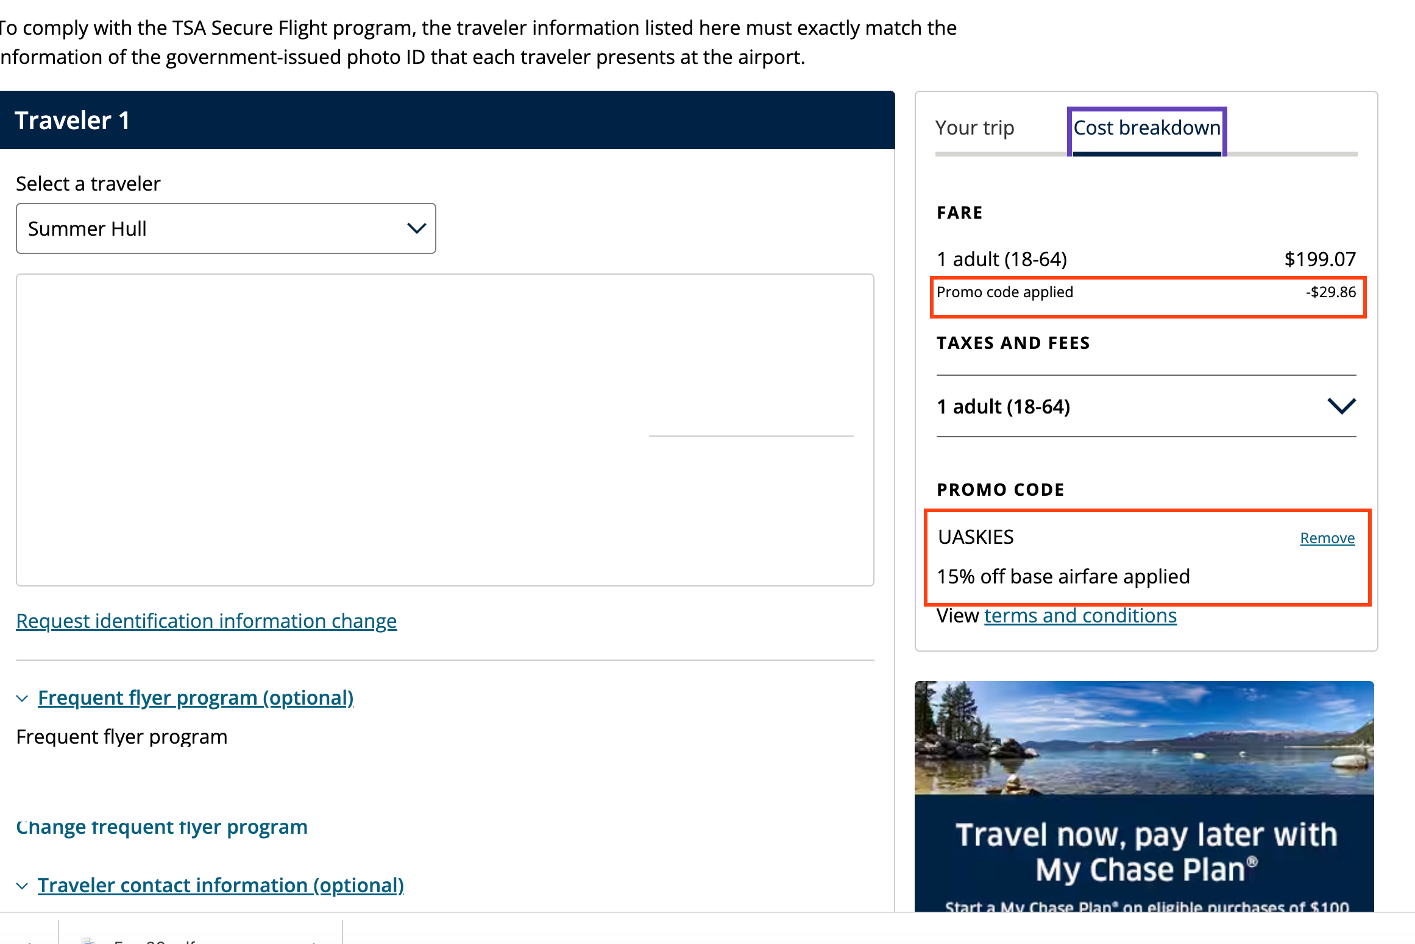The width and height of the screenshot is (1415, 944).
Task: Open the terms and conditions link
Action: click(x=1080, y=616)
